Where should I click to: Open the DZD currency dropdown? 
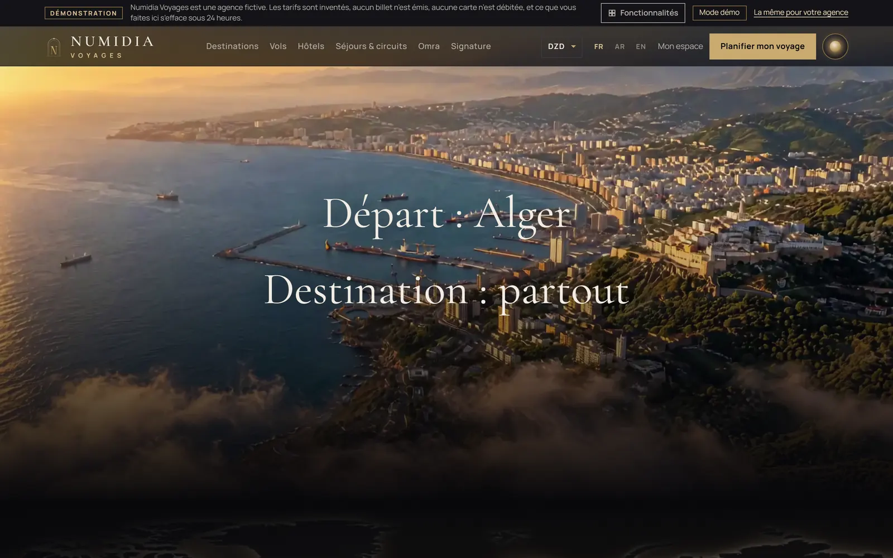tap(561, 46)
